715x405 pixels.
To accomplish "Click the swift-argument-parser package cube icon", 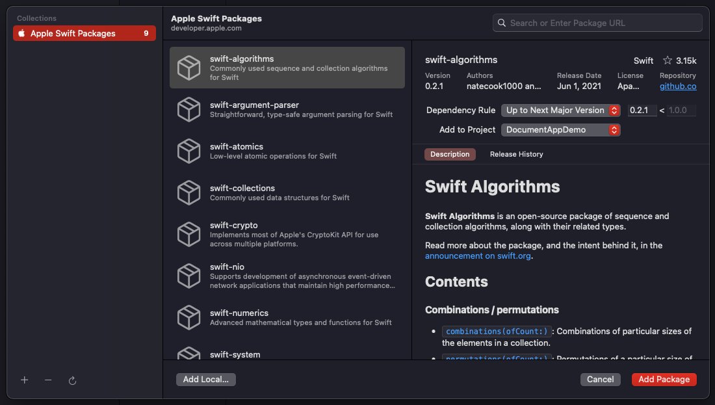I will pyautogui.click(x=188, y=109).
